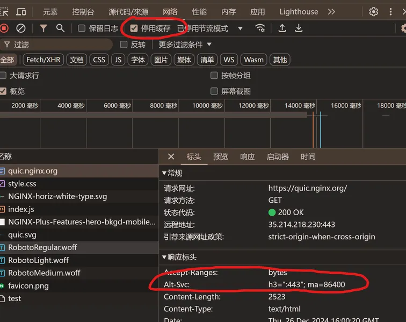
Task: Toggle the device toolbar icon
Action: [21, 12]
